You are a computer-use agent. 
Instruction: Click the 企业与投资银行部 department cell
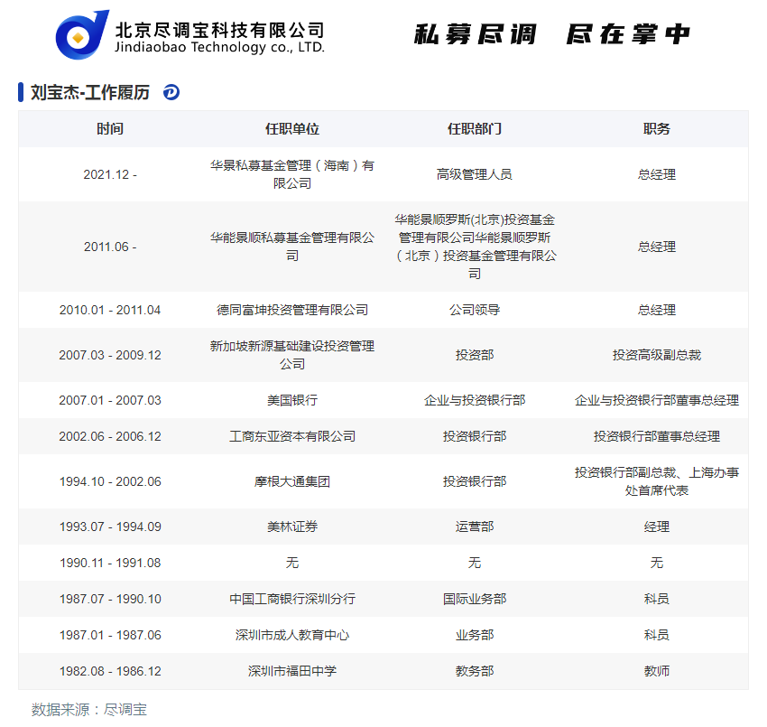tap(475, 400)
